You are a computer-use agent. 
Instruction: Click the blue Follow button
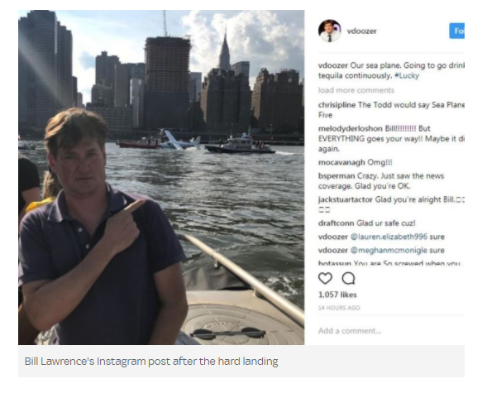pyautogui.click(x=457, y=31)
